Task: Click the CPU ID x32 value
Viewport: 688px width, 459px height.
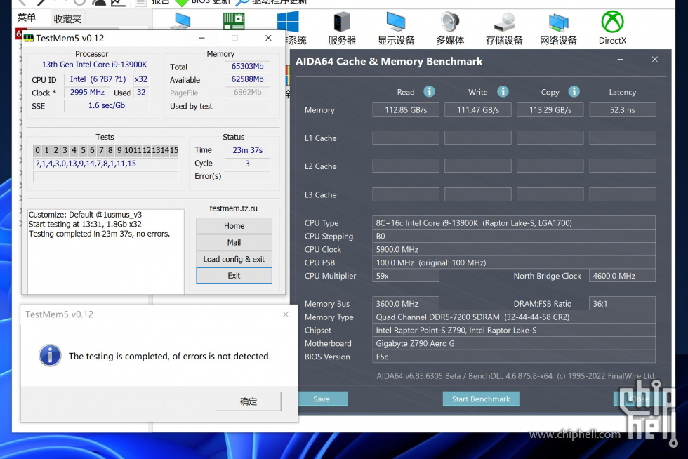Action: coord(141,79)
